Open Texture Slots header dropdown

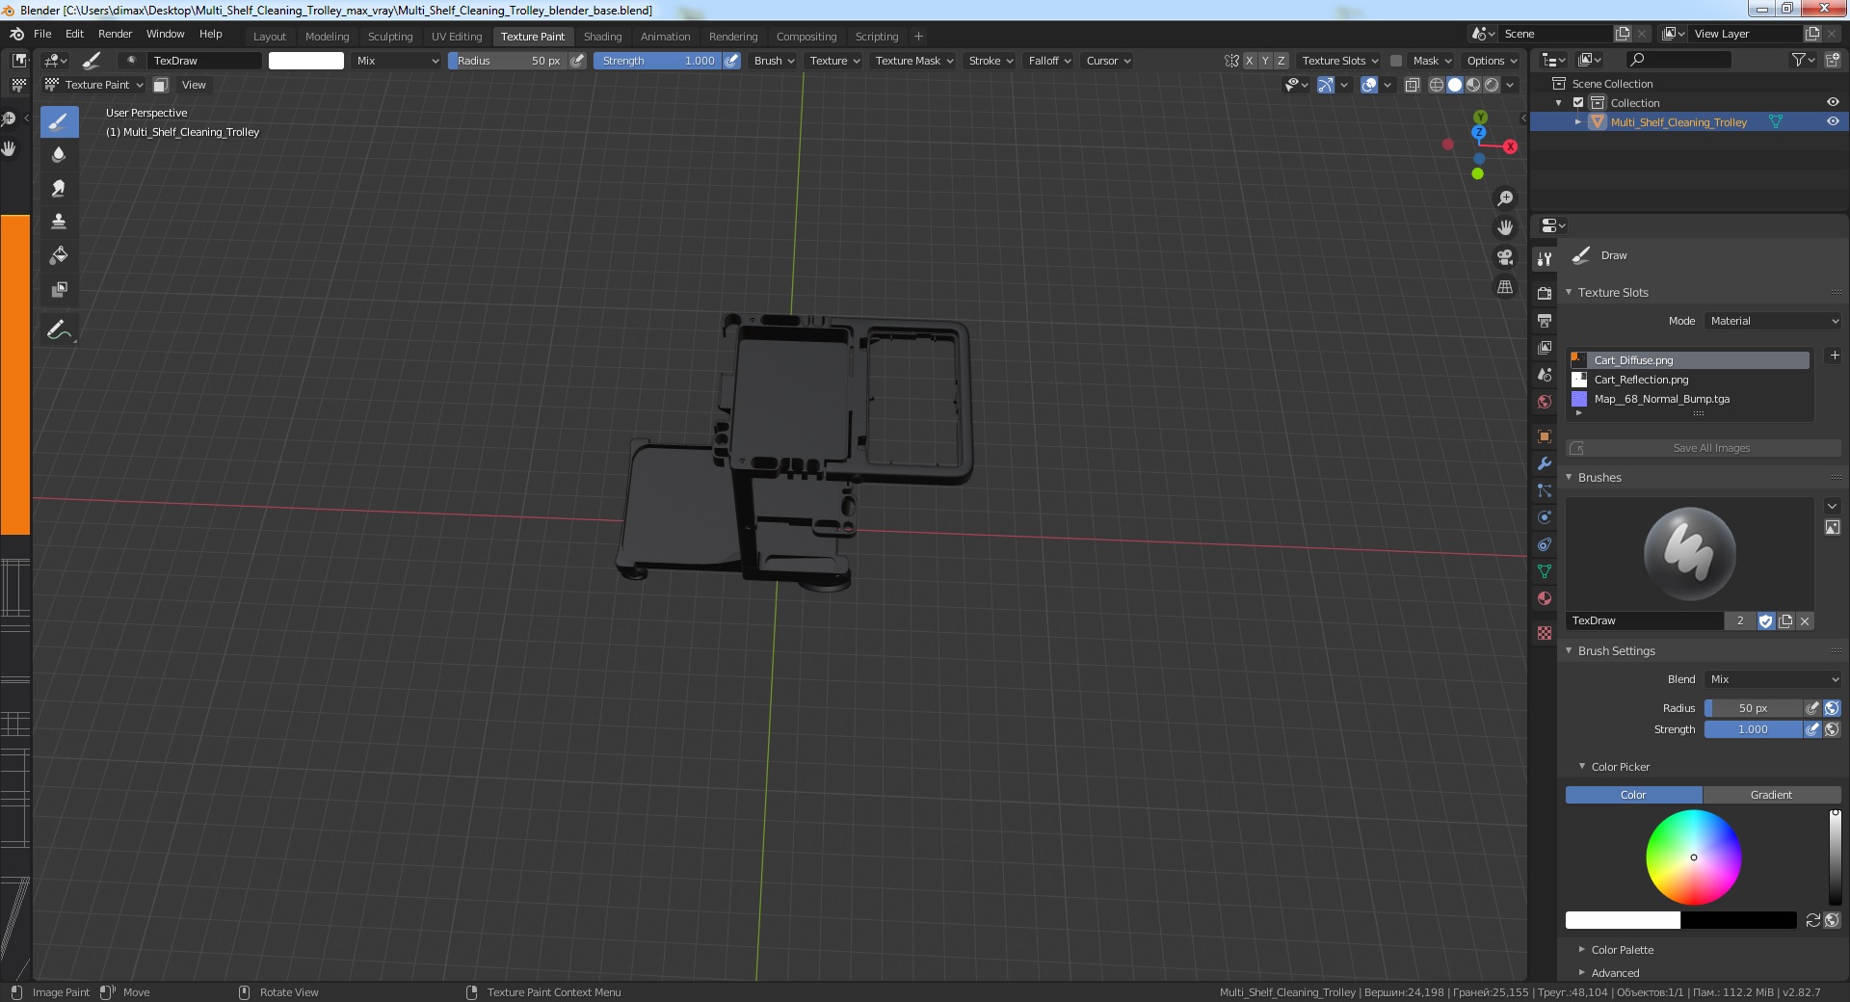point(1339,61)
